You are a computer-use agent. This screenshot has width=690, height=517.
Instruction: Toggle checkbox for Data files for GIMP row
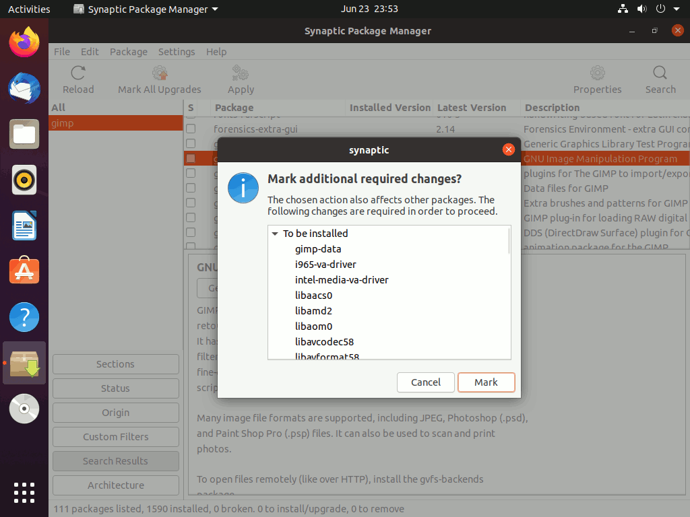(x=191, y=188)
